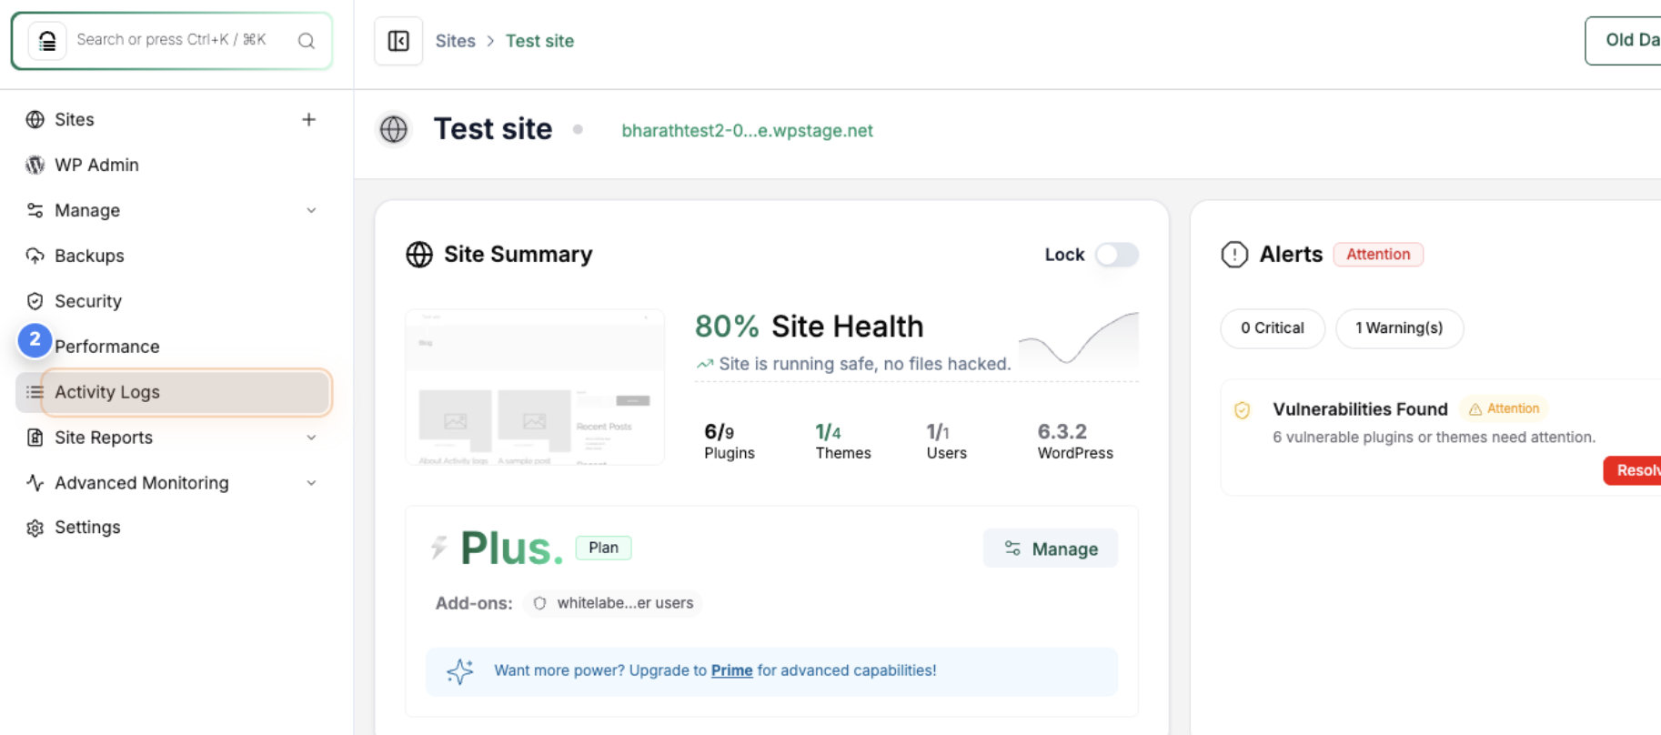Screen dimensions: 1661x735
Task: Open Sites in the sidebar
Action: pyautogui.click(x=75, y=119)
